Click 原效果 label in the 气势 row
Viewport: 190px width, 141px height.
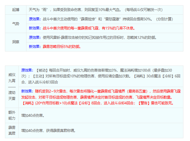[x=35, y=19]
